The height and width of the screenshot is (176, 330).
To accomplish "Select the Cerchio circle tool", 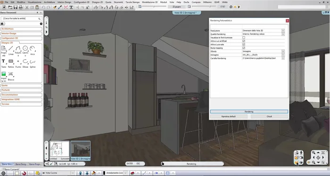I will 25,51.
